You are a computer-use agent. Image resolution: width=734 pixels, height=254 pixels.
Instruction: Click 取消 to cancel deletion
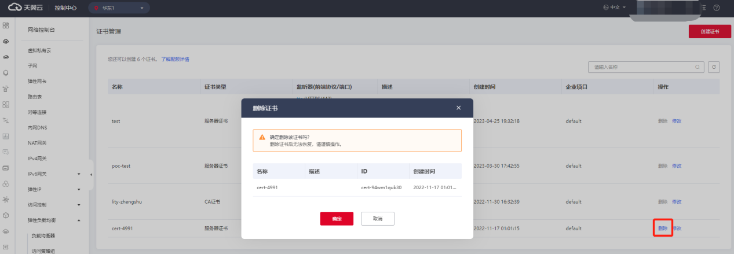point(377,219)
